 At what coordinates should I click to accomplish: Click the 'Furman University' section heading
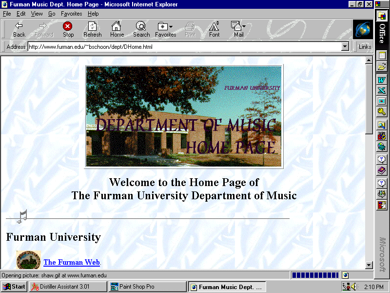pyautogui.click(x=54, y=237)
